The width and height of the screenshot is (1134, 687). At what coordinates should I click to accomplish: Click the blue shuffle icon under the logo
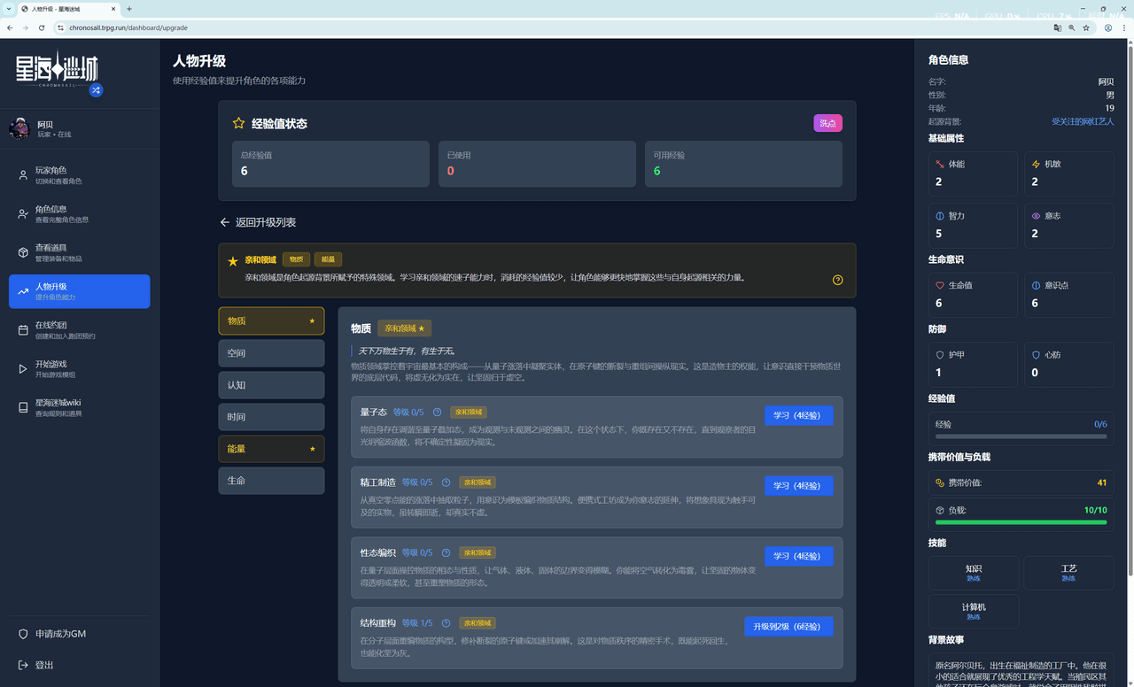pos(96,89)
